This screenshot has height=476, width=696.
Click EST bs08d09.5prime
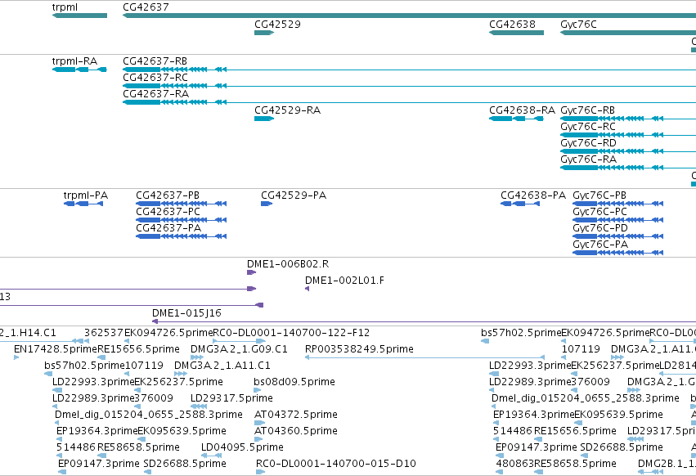click(x=258, y=390)
